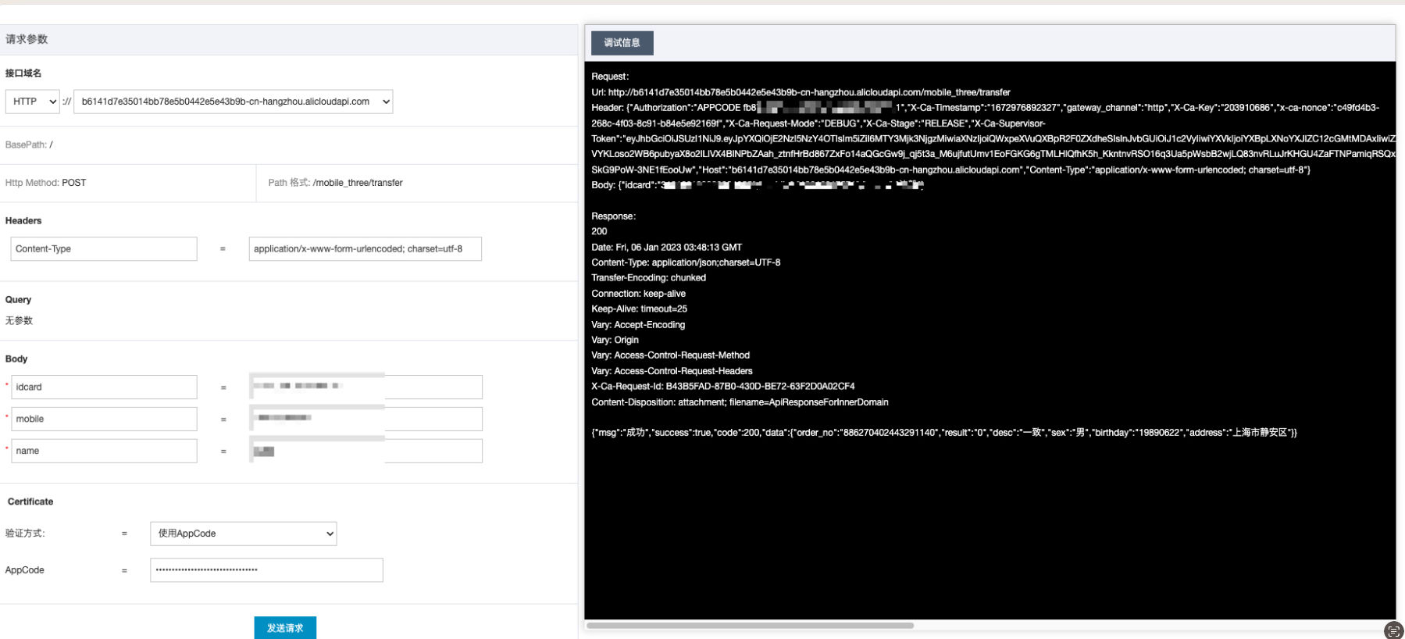Click the idcard parameter name field
This screenshot has width=1405, height=639.
click(x=104, y=387)
